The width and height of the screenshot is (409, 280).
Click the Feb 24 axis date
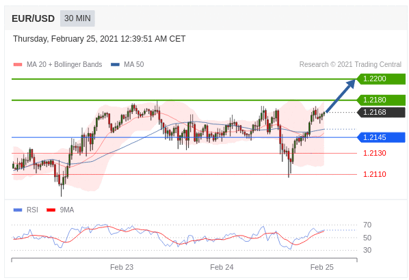coord(222,267)
